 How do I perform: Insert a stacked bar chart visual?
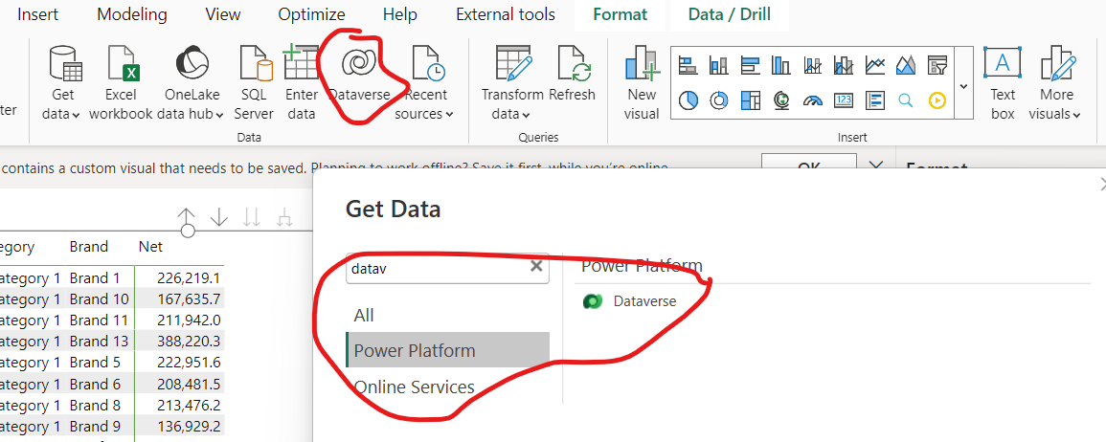click(688, 66)
